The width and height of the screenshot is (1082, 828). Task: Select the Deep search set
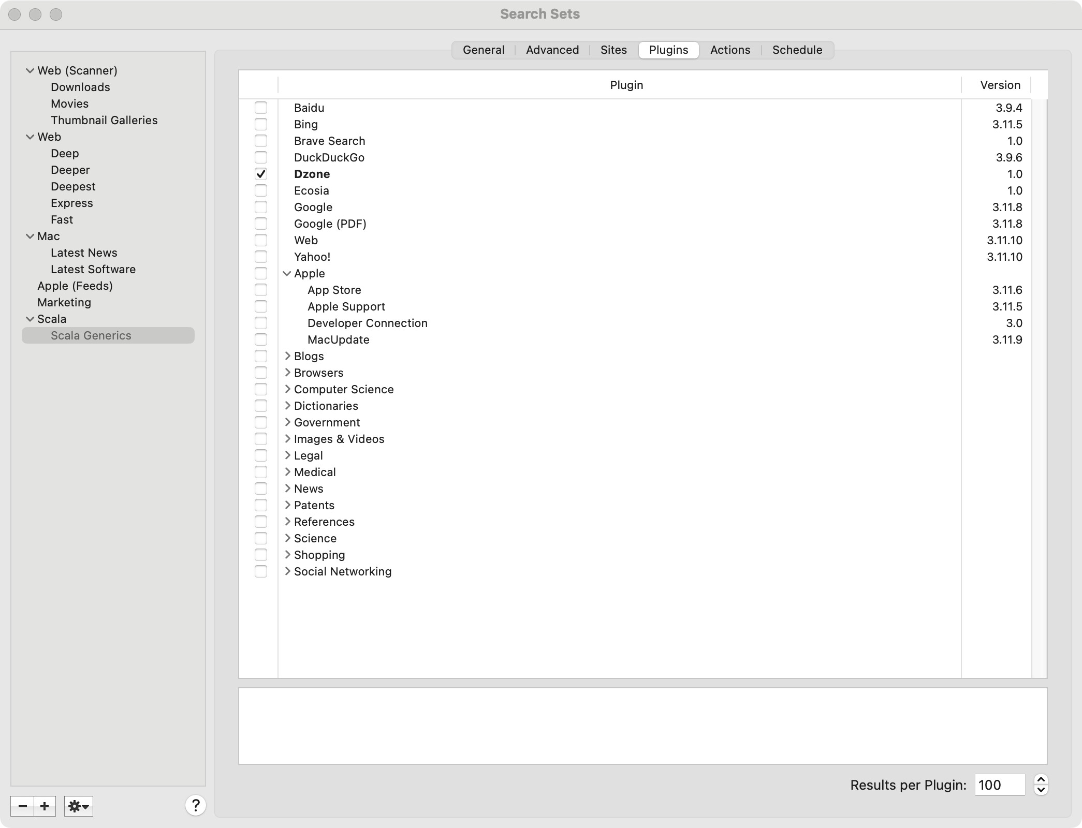(65, 154)
